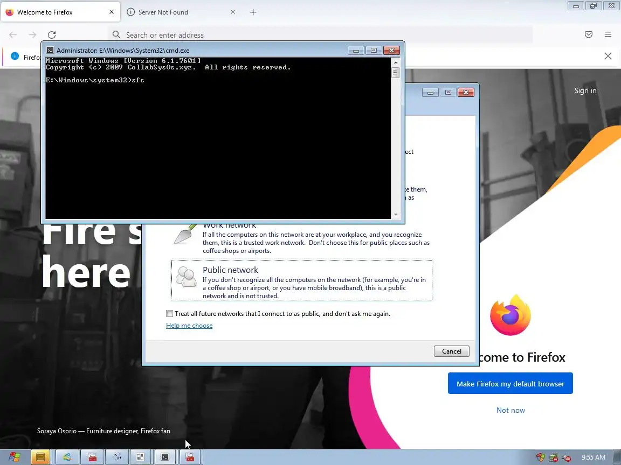Screen dimensions: 621x465
Task: Switch to the command prompt taskbar button
Action: click(165, 457)
